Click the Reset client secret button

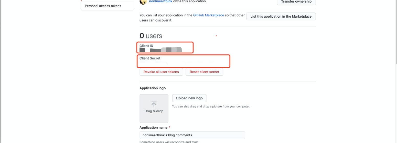tap(204, 72)
